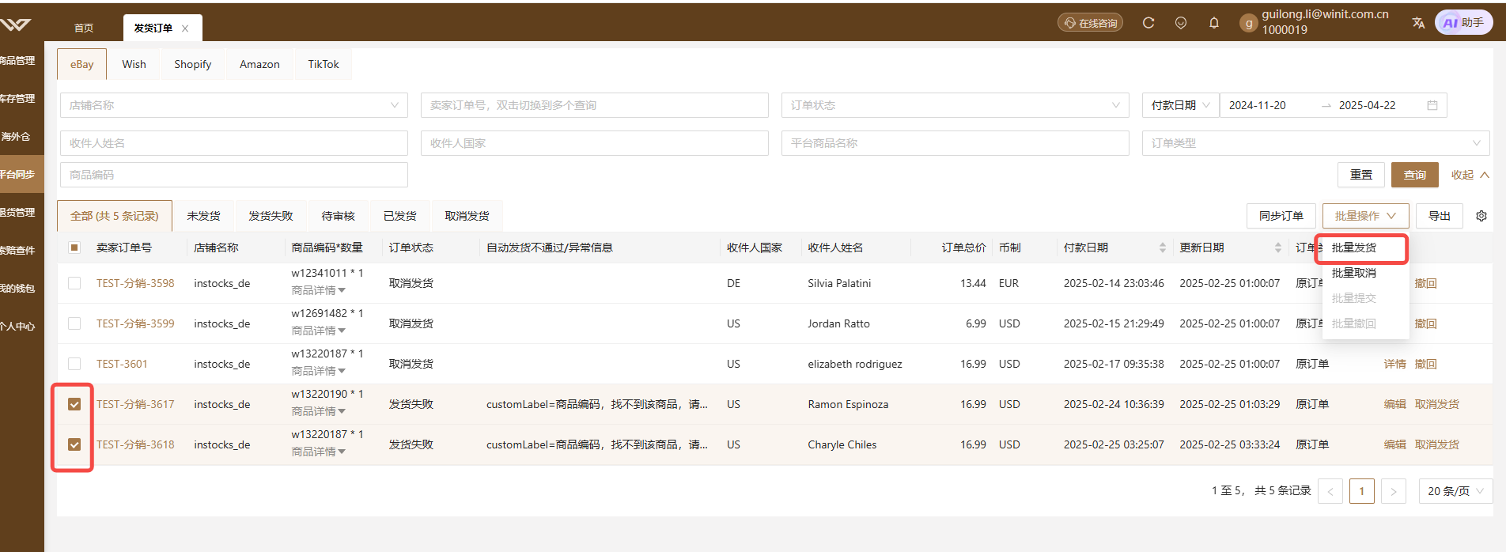Click the 在线咨询 online support button
Screen dimensions: 1506x552
click(1091, 23)
